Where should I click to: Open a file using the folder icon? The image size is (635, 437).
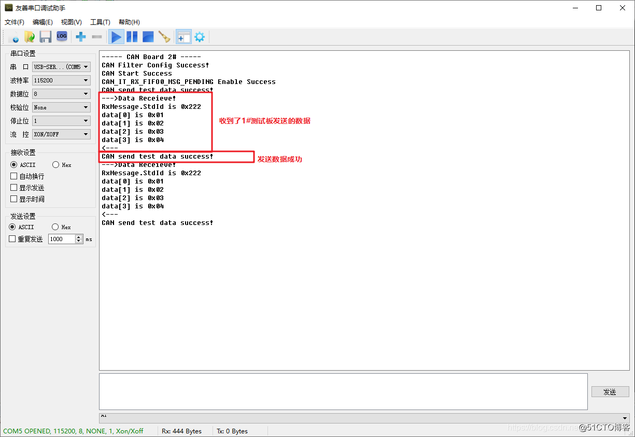tap(30, 37)
